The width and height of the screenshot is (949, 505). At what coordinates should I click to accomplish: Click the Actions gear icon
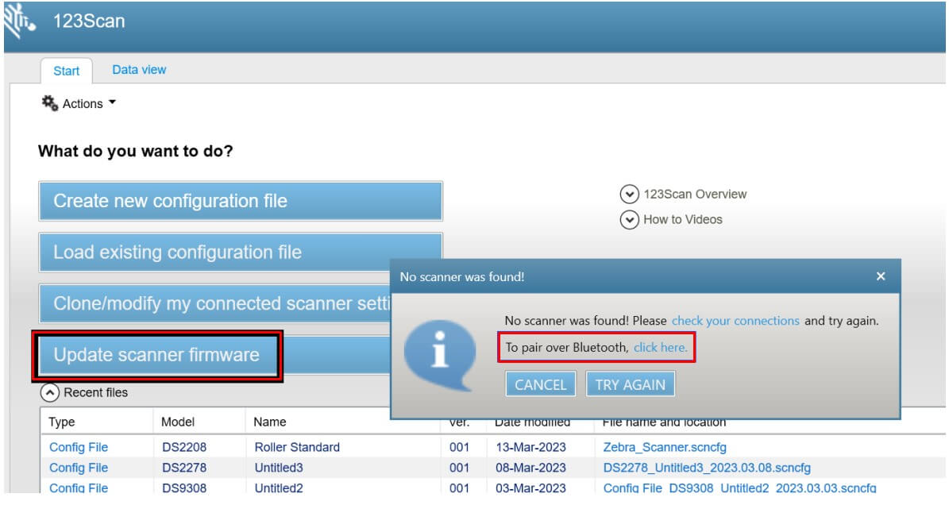pos(50,103)
